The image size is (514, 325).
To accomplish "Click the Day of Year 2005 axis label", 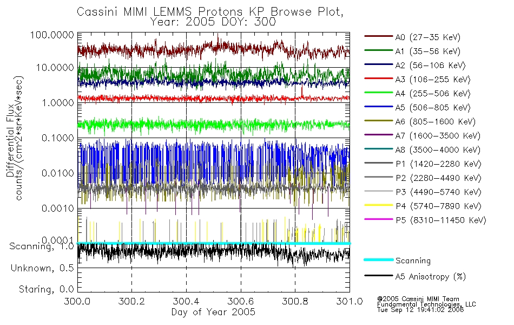I will pyautogui.click(x=213, y=312).
